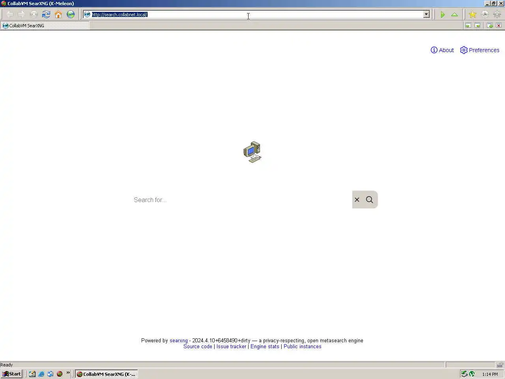Reload the page with the Refresh icon

(46, 15)
